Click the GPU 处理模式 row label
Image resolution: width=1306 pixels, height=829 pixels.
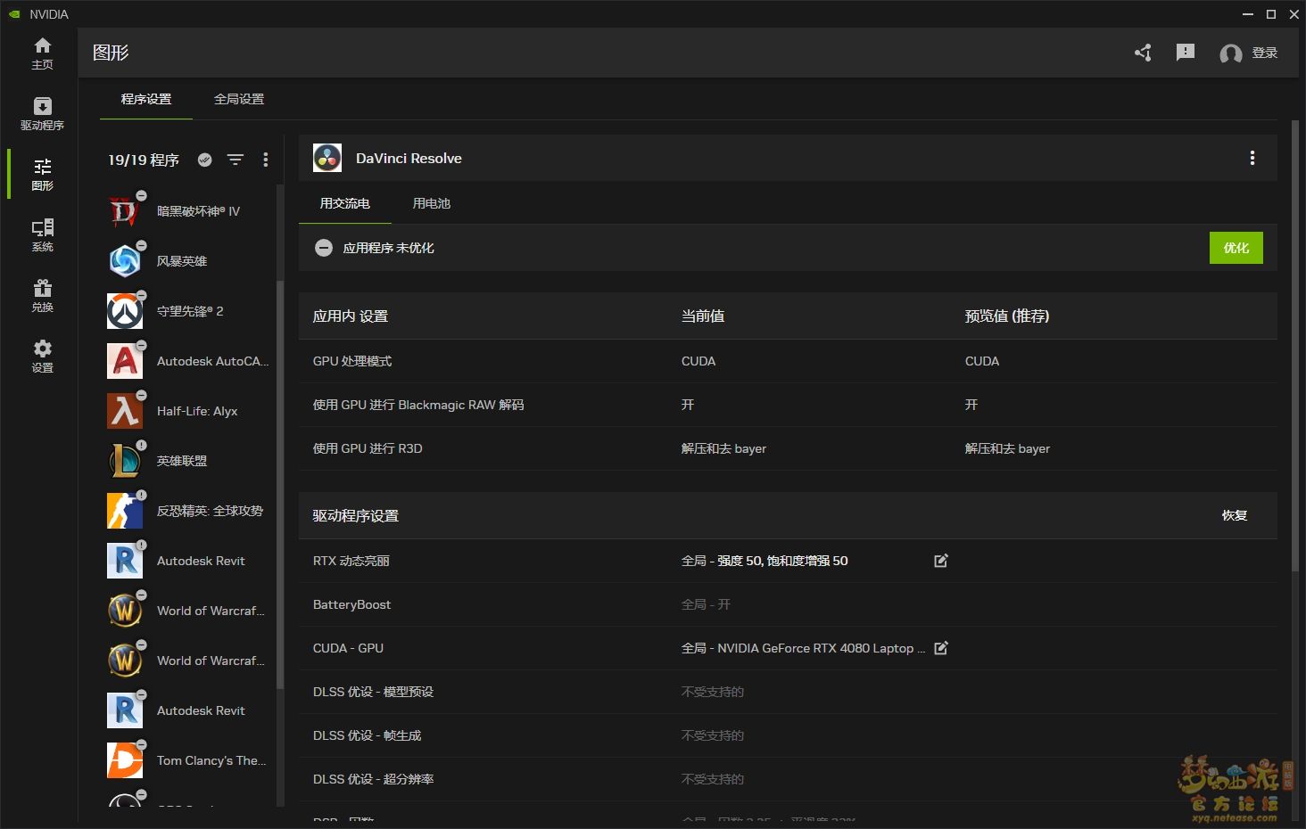(x=352, y=361)
